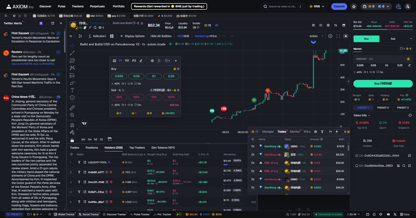The height and width of the screenshot is (218, 416).
Task: Open 1s timeframe interval selector
Action: 71,36
